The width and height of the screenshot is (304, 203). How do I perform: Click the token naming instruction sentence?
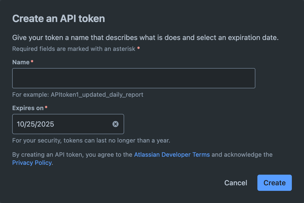[145, 37]
